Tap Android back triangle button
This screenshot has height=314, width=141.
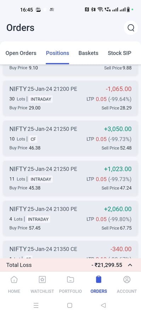pos(103,305)
